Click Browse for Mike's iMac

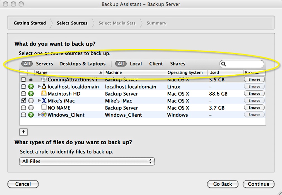[254, 101]
